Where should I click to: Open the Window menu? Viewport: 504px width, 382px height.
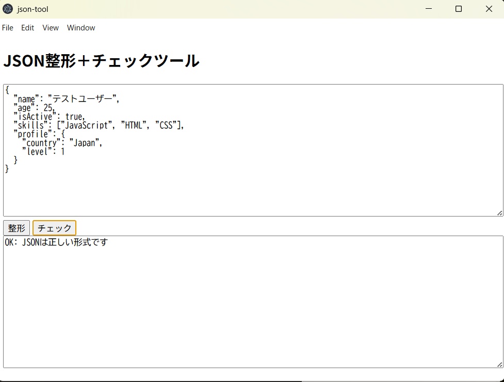pyautogui.click(x=80, y=28)
